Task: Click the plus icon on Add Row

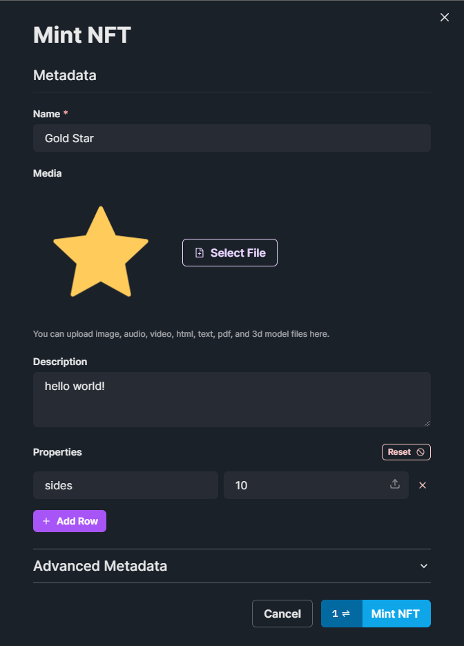Action: tap(45, 521)
